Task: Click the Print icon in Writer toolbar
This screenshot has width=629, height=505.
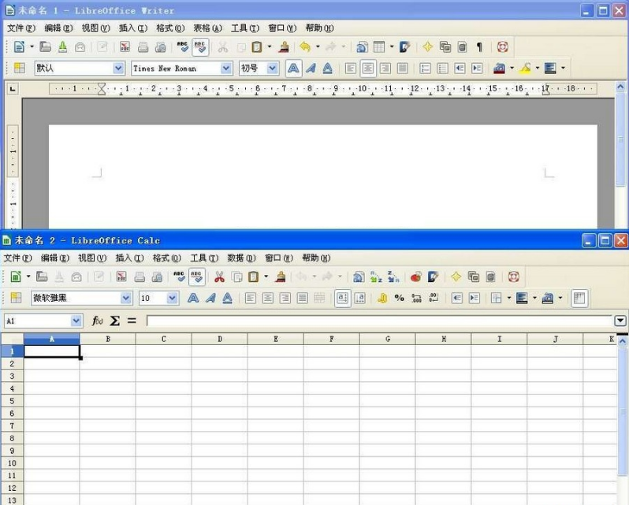Action: [143, 47]
